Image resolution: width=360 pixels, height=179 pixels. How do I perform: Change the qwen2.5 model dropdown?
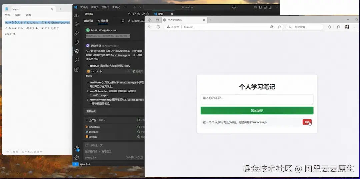(x=91, y=157)
